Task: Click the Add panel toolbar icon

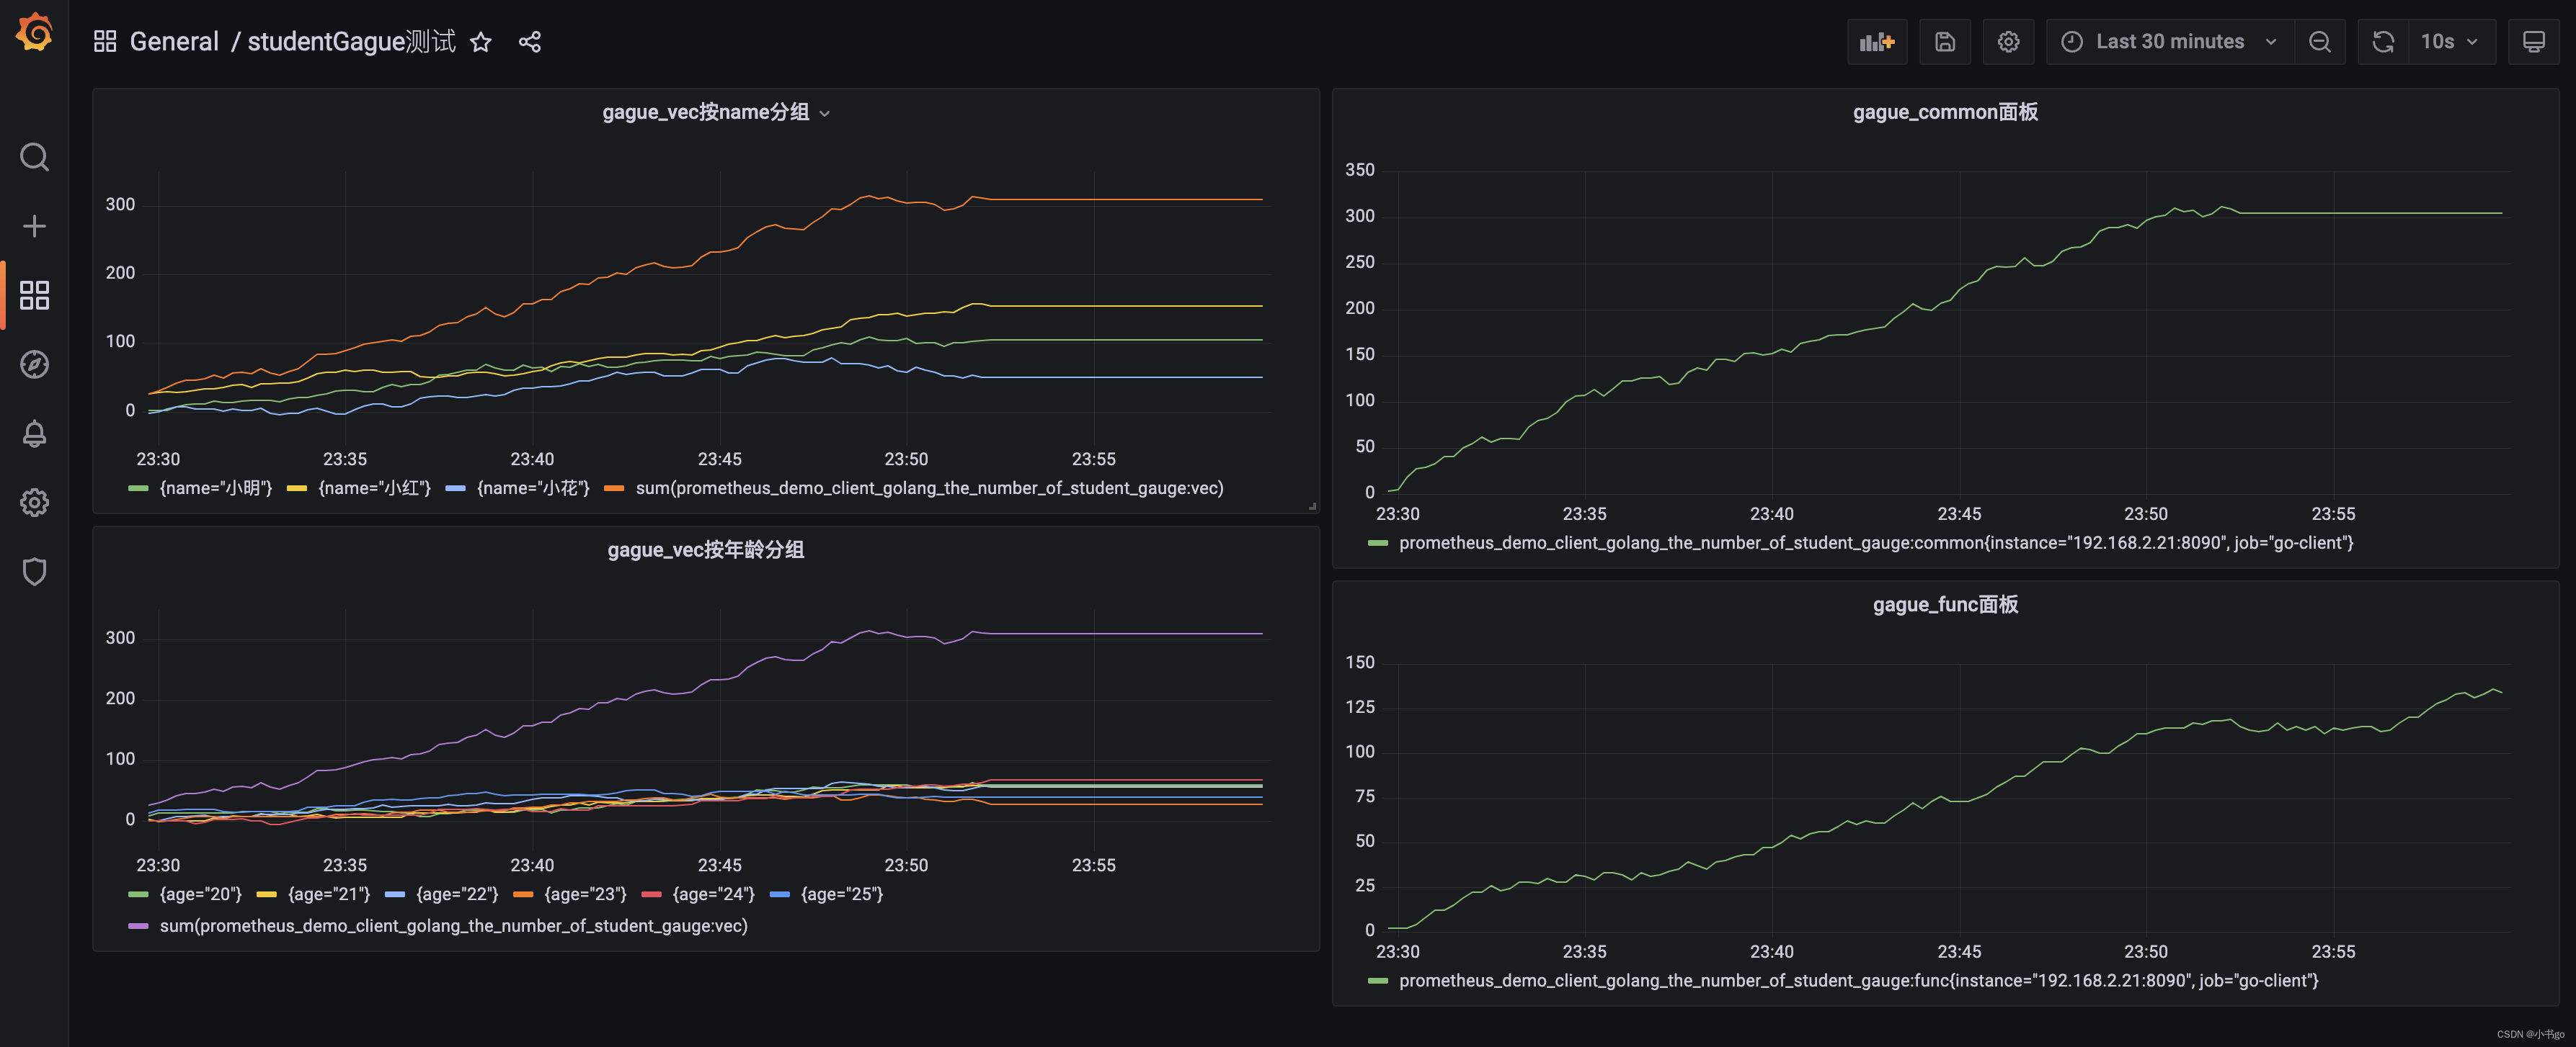Action: pyautogui.click(x=1876, y=42)
